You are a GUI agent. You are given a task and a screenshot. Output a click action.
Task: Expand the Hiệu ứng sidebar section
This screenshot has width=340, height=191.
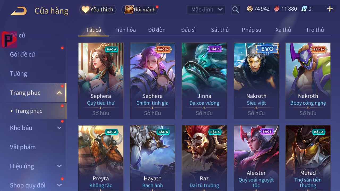[x=59, y=166]
